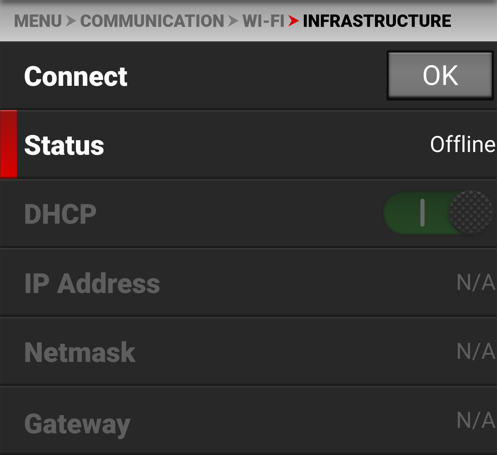Click the N/A value for Gateway
The image size is (497, 455).
pyautogui.click(x=475, y=421)
